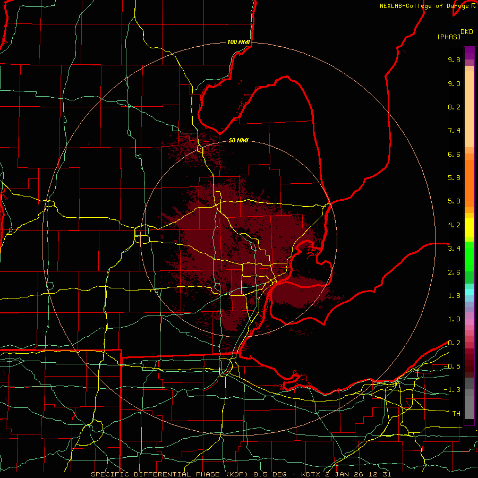Screen dimensions: 478x478
Task: Click the 1.0 scale value
Action: (x=454, y=319)
